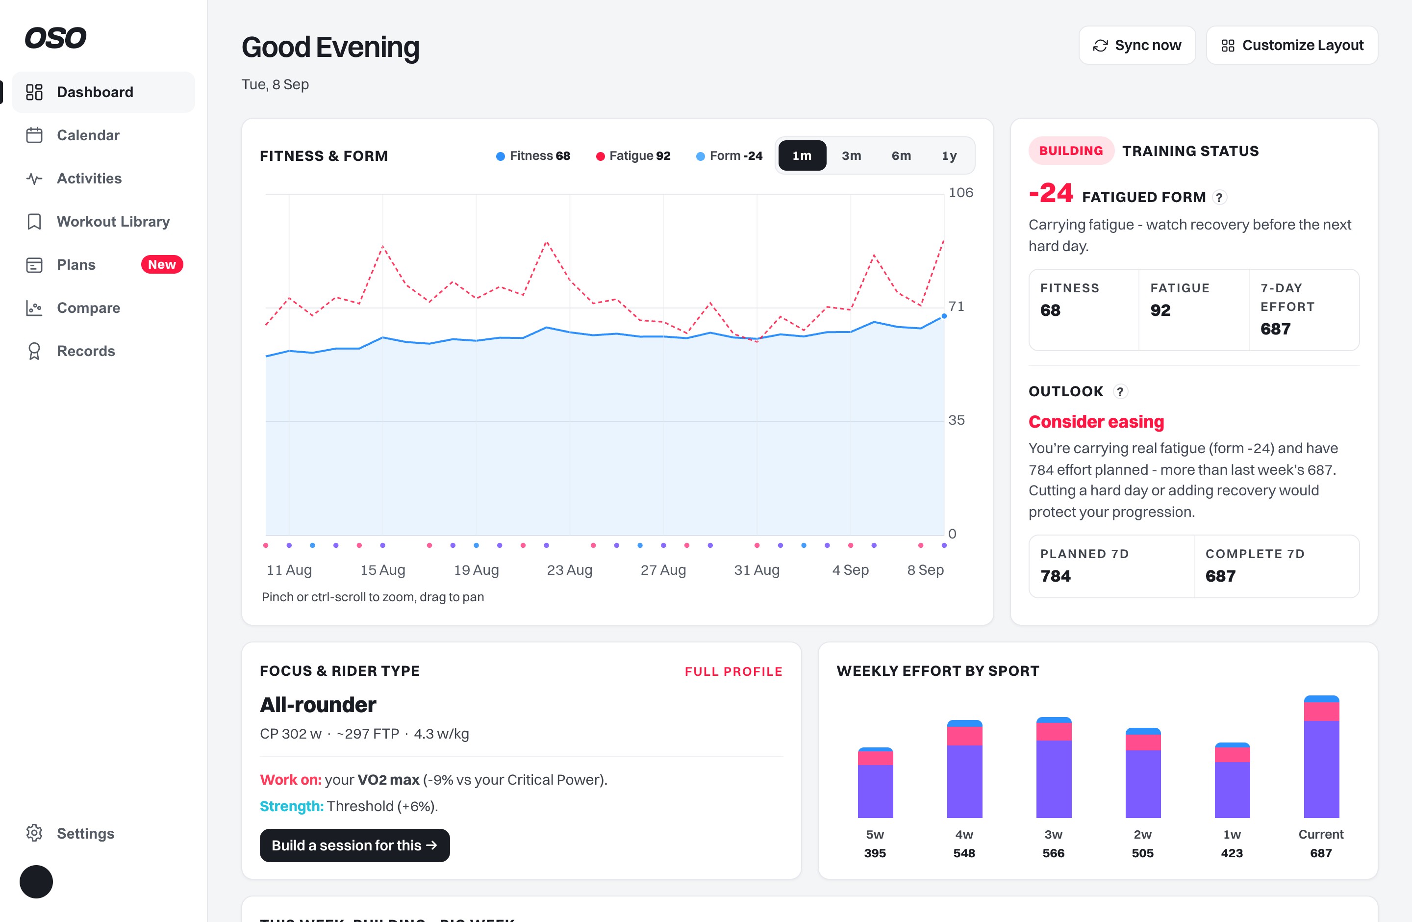The height and width of the screenshot is (922, 1412).
Task: Click the "All-rounder" rider type heading
Action: coord(318,705)
